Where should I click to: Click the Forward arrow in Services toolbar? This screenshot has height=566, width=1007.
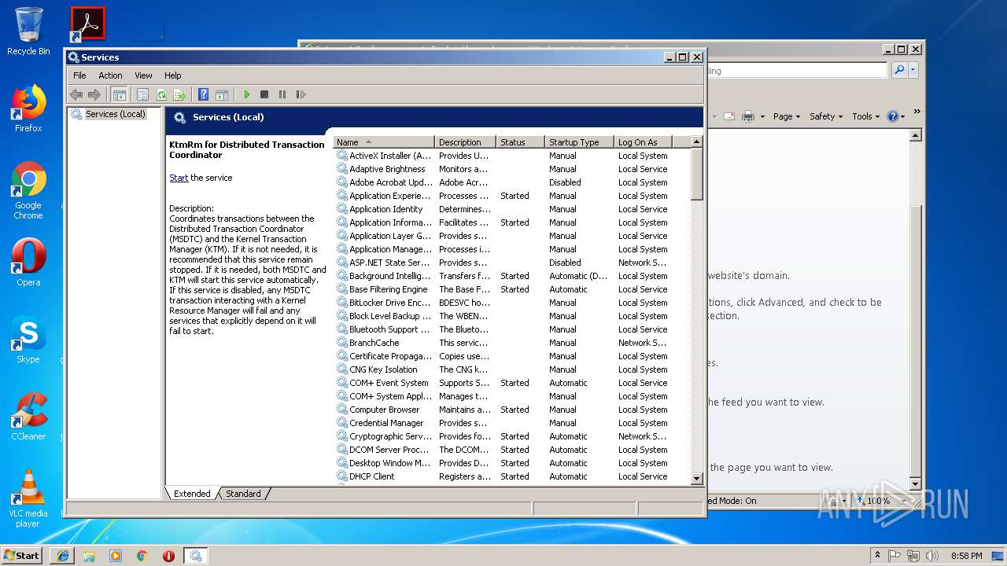pos(94,95)
